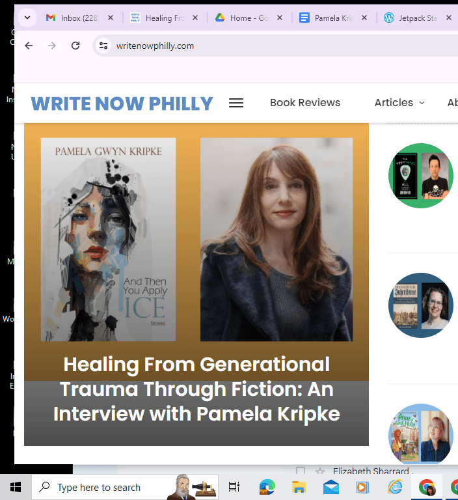This screenshot has width=458, height=500.
Task: Open File Explorer from the taskbar
Action: click(299, 487)
